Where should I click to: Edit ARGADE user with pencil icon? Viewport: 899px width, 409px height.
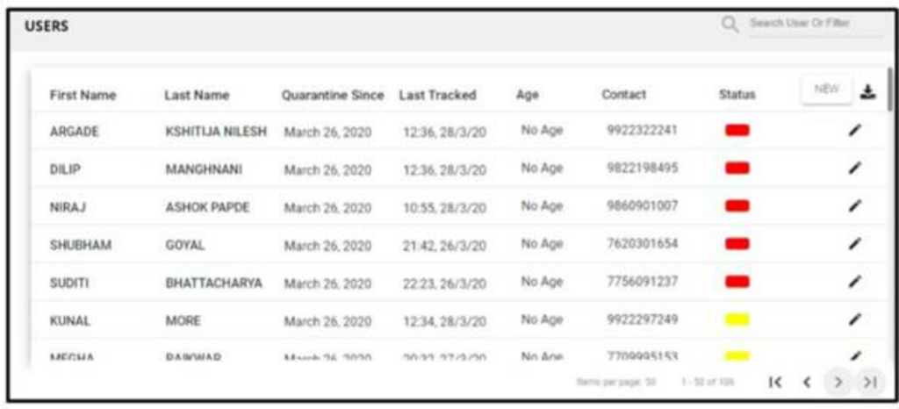[x=855, y=131]
